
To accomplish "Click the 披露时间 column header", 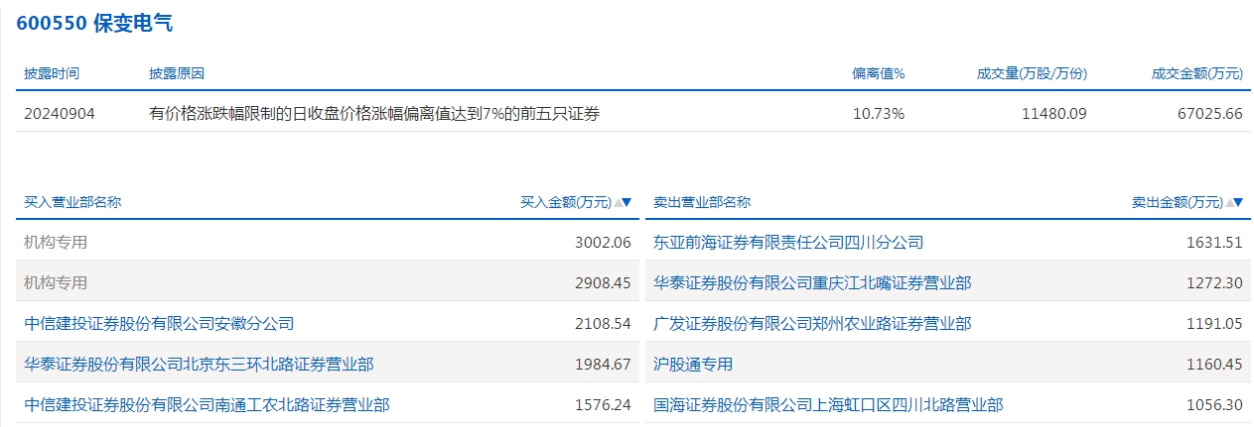I will [x=52, y=73].
